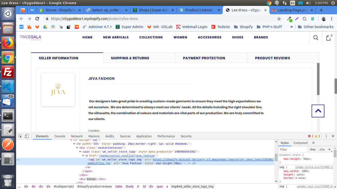Open the Console tab in DevTools
The image size is (337, 189).
[60, 136]
